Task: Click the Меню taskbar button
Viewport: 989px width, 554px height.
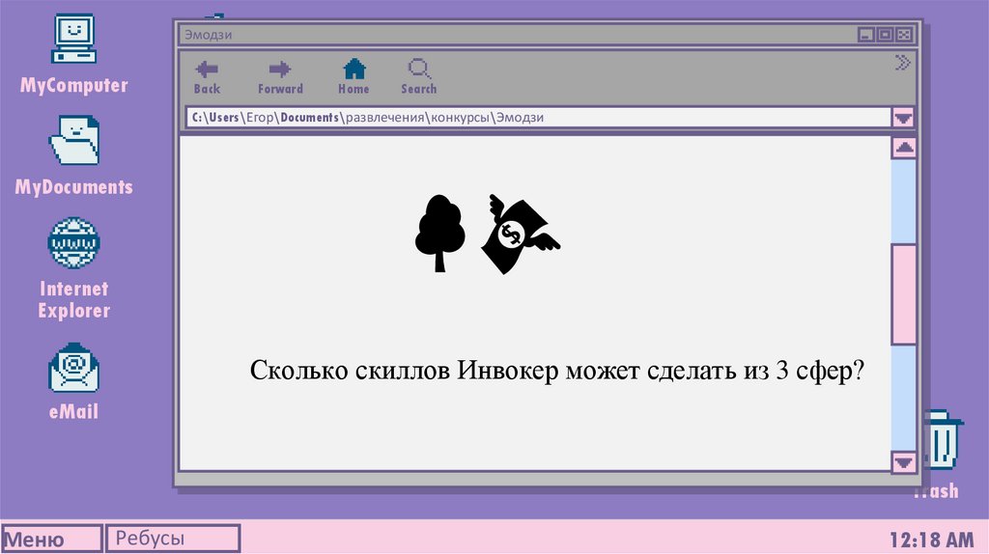Action: click(x=51, y=539)
